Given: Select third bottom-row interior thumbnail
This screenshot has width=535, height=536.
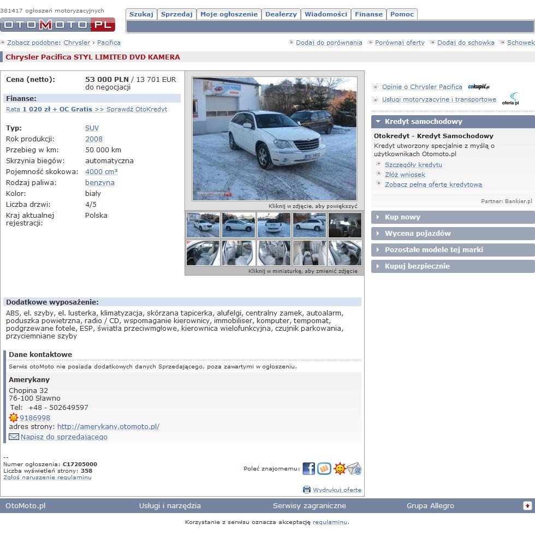Looking at the screenshot, I should coord(274,253).
